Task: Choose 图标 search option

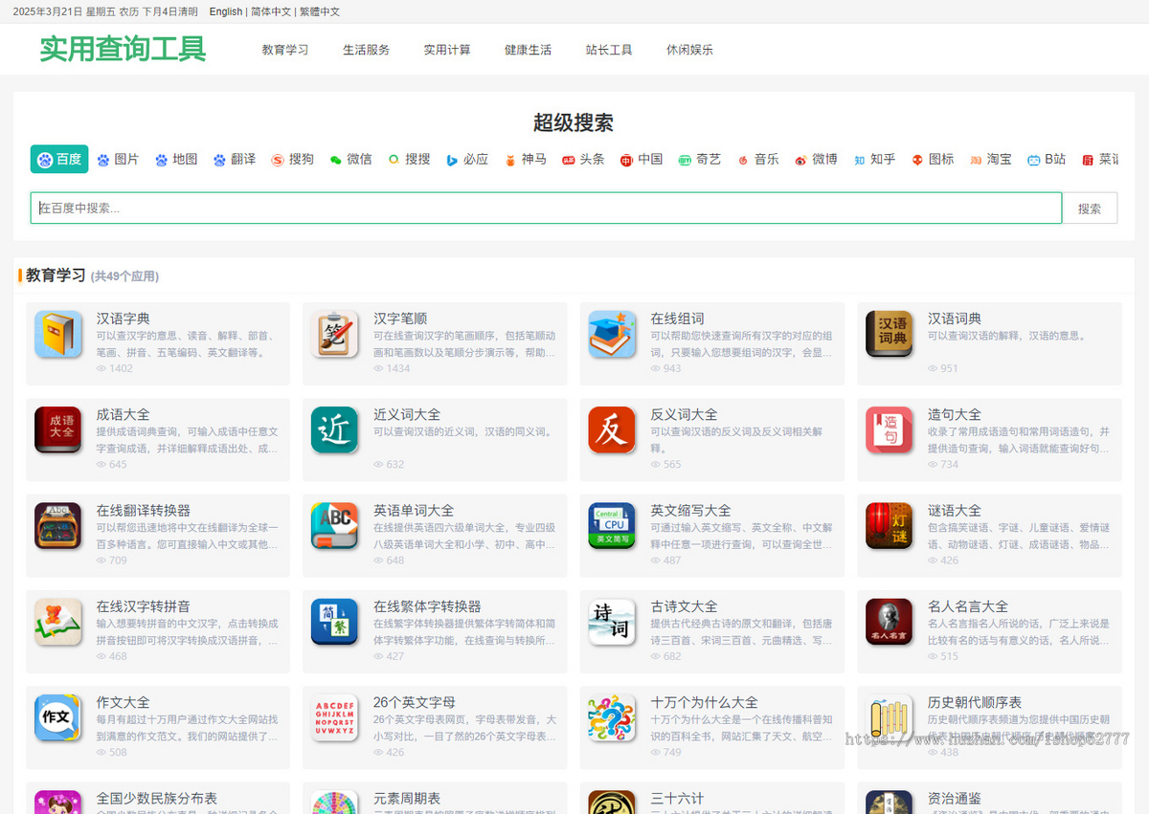Action: pos(933,160)
